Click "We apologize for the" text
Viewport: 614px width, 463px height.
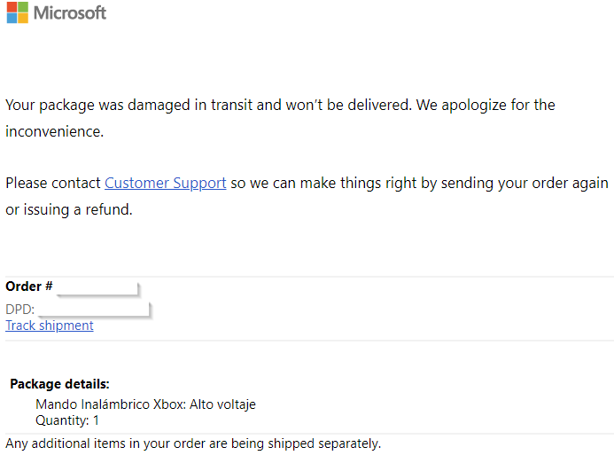click(486, 105)
